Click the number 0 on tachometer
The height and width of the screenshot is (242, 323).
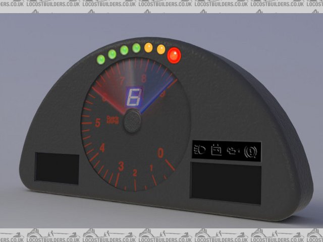[160, 152]
